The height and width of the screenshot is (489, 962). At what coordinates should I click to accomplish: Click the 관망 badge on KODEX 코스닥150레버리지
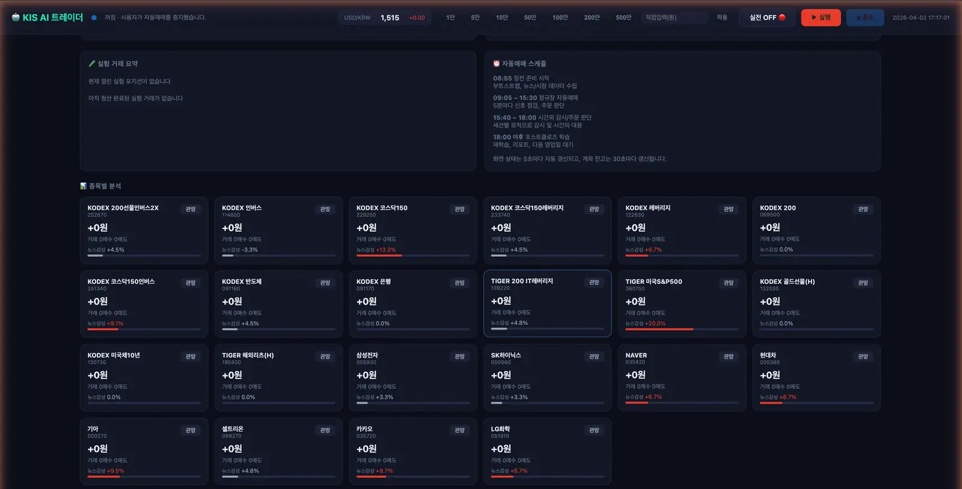(594, 209)
